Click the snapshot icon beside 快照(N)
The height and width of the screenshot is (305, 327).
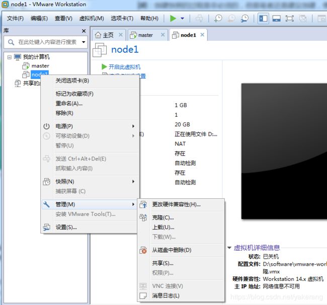click(x=46, y=182)
